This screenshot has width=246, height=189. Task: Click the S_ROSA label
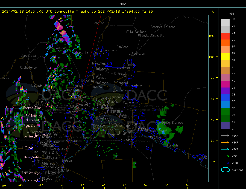point(143,130)
